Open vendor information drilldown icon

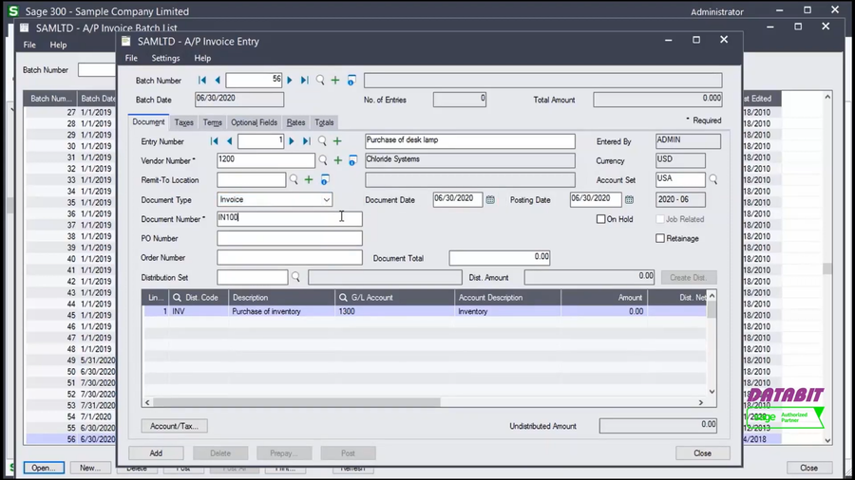(352, 160)
